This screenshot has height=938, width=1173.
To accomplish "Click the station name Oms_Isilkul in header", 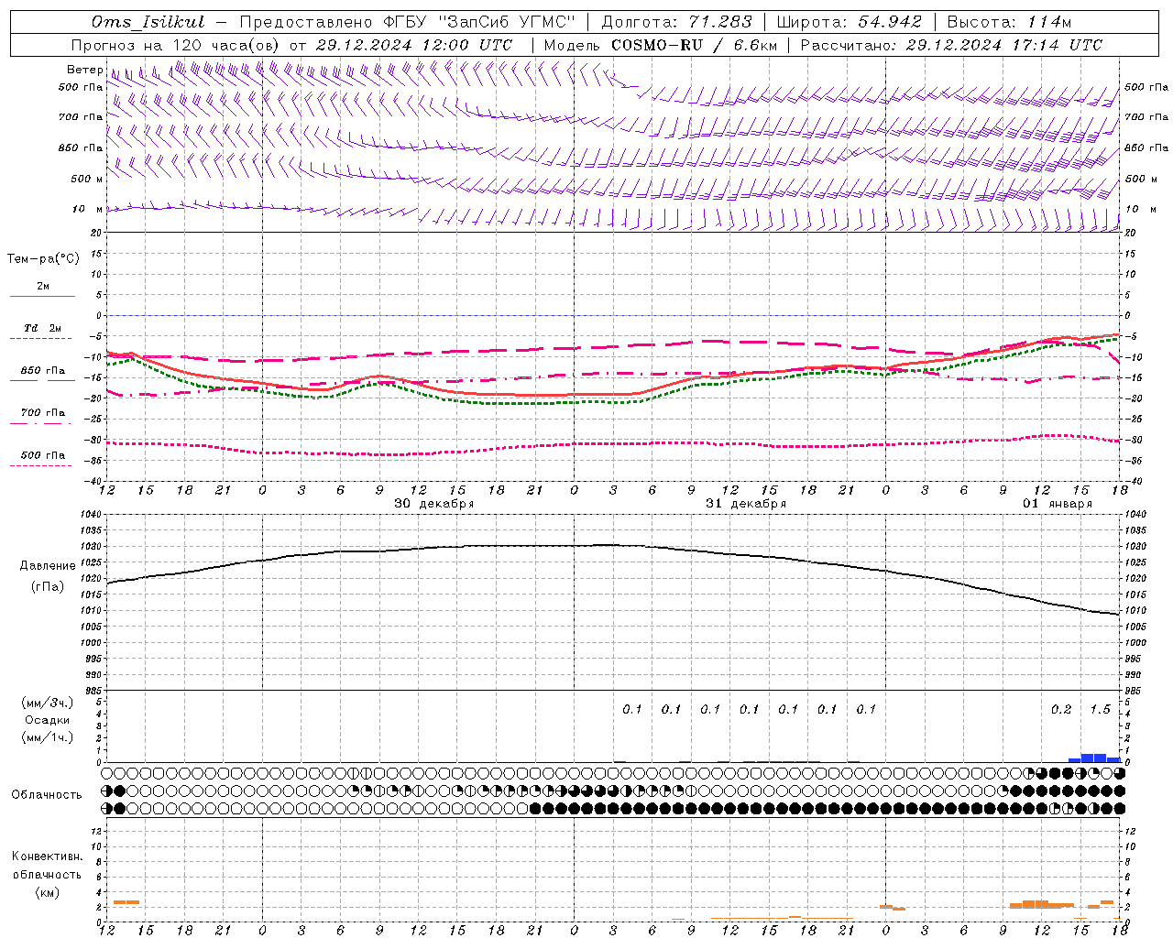I will click(x=148, y=22).
